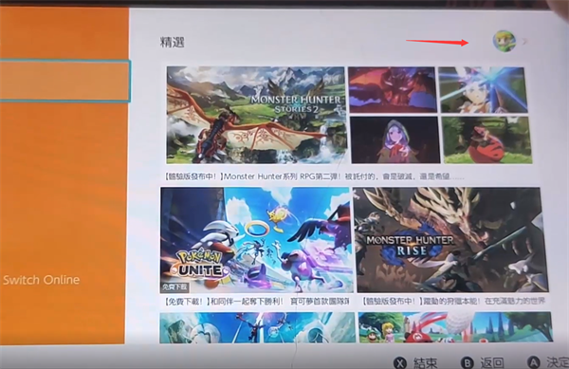Expand the chevron next to profile avatar
Viewport: 569px width, 369px height.
click(524, 42)
